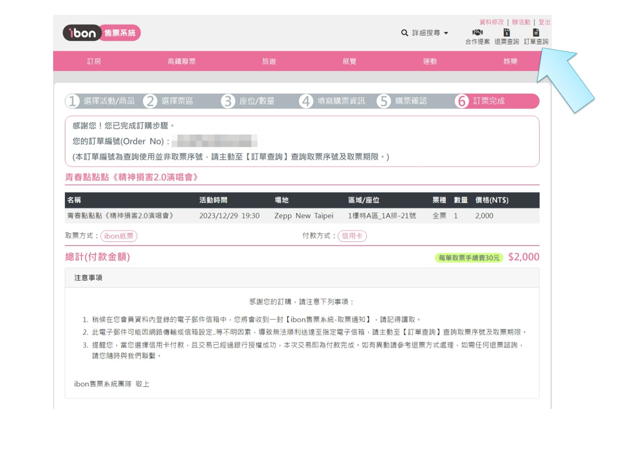
Task: Click the 注意事項 panel header
Action: (x=302, y=278)
